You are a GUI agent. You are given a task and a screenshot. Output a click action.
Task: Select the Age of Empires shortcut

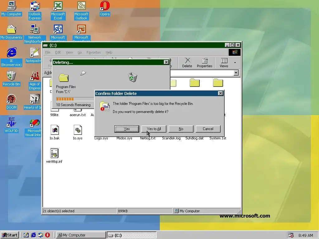coord(35,81)
